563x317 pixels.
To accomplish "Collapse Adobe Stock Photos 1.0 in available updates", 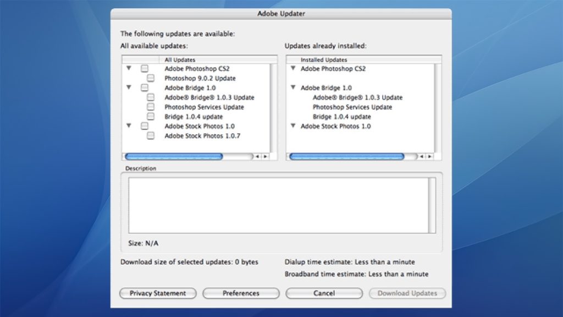I will click(129, 126).
